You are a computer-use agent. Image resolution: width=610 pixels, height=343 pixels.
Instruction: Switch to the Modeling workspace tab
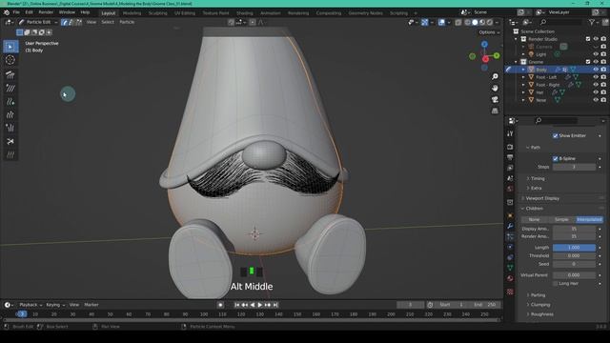(x=132, y=13)
